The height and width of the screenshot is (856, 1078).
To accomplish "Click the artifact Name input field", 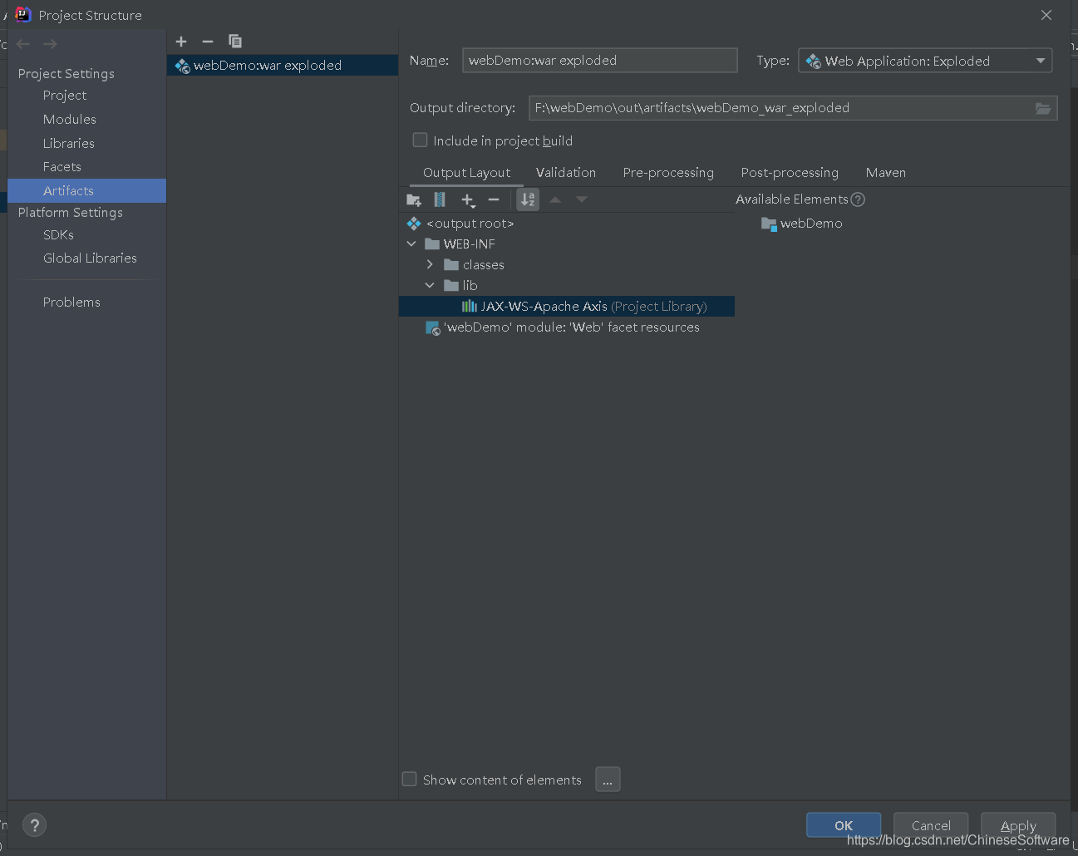I will [x=599, y=60].
